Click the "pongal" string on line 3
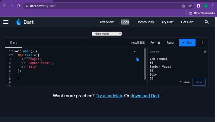Image resolution: width=217 pixels, height=122 pixels. point(34,59)
